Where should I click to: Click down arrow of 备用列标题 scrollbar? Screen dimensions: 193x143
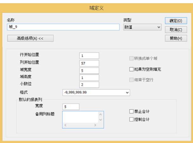(x=101, y=120)
